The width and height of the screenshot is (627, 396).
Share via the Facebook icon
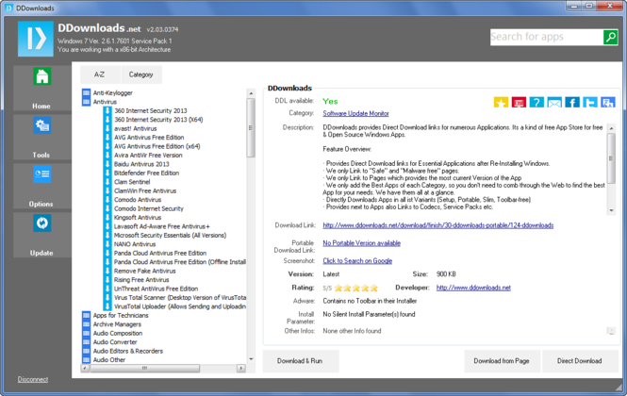[571, 103]
